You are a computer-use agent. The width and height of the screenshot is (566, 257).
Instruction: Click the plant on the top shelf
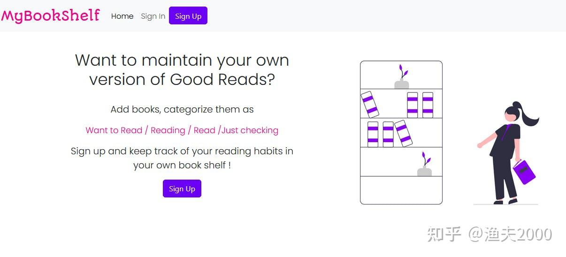tap(402, 77)
